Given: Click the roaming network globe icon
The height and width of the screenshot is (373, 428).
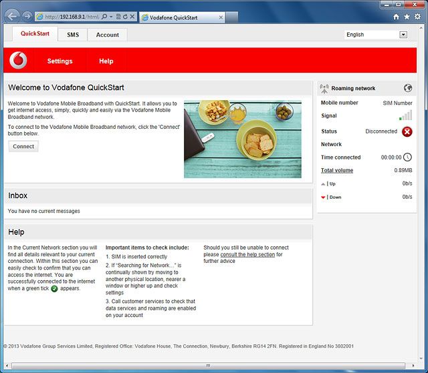Looking at the screenshot, I should pyautogui.click(x=408, y=88).
